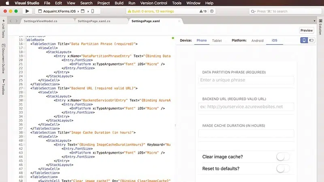Select iOS platform in previewer
This screenshot has width=324, height=182.
275,40
